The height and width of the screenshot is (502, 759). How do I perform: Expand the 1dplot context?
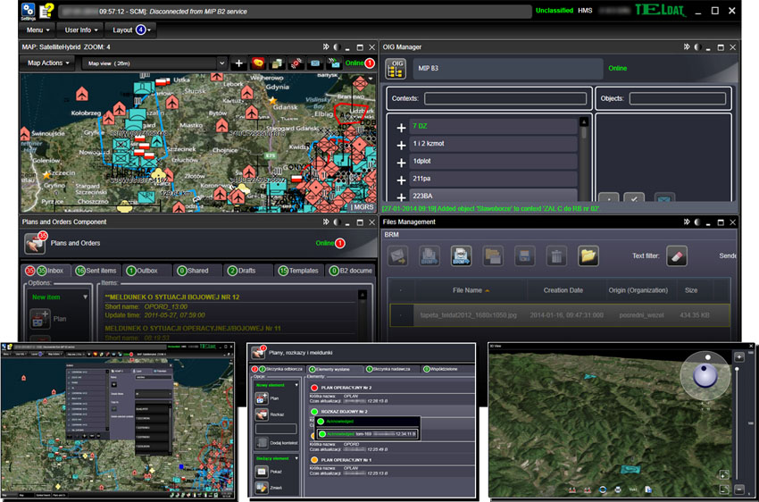point(401,163)
